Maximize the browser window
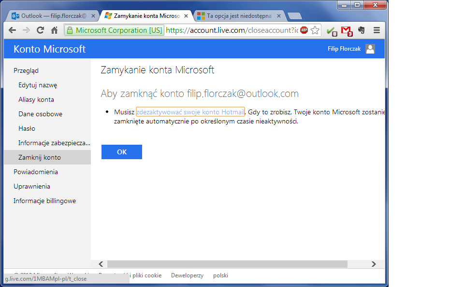The image size is (464, 287). [357, 5]
